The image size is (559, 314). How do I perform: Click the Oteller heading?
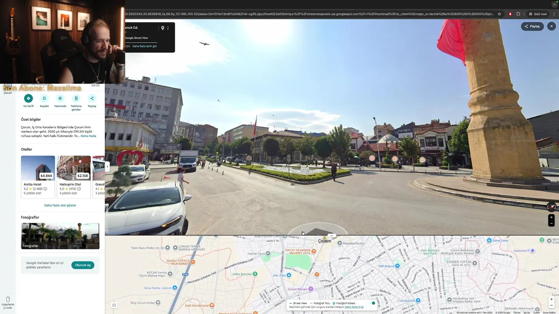pyautogui.click(x=27, y=149)
